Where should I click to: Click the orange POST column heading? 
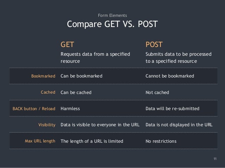154,45
